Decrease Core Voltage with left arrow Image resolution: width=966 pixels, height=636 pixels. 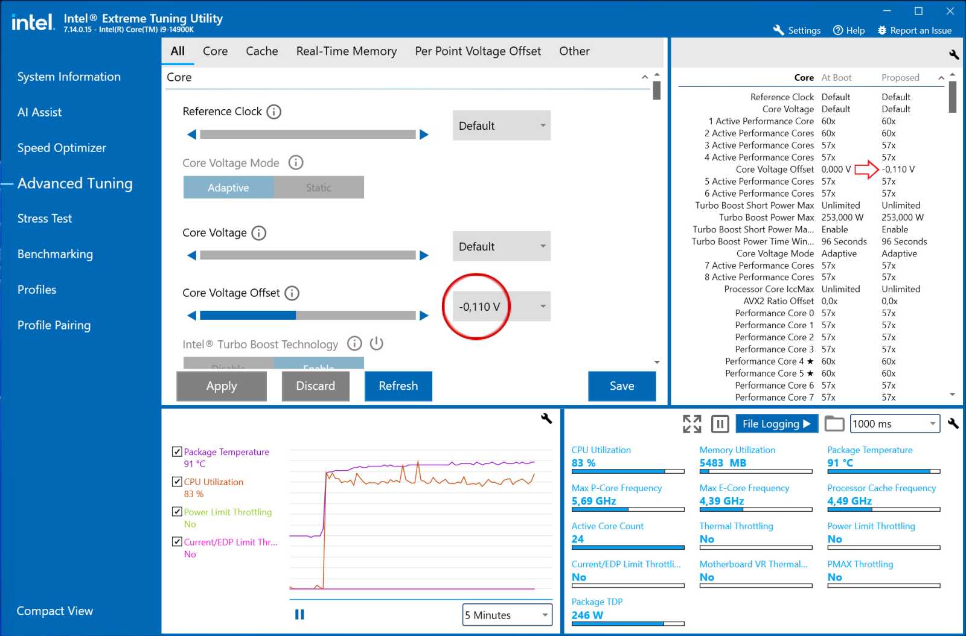(192, 255)
